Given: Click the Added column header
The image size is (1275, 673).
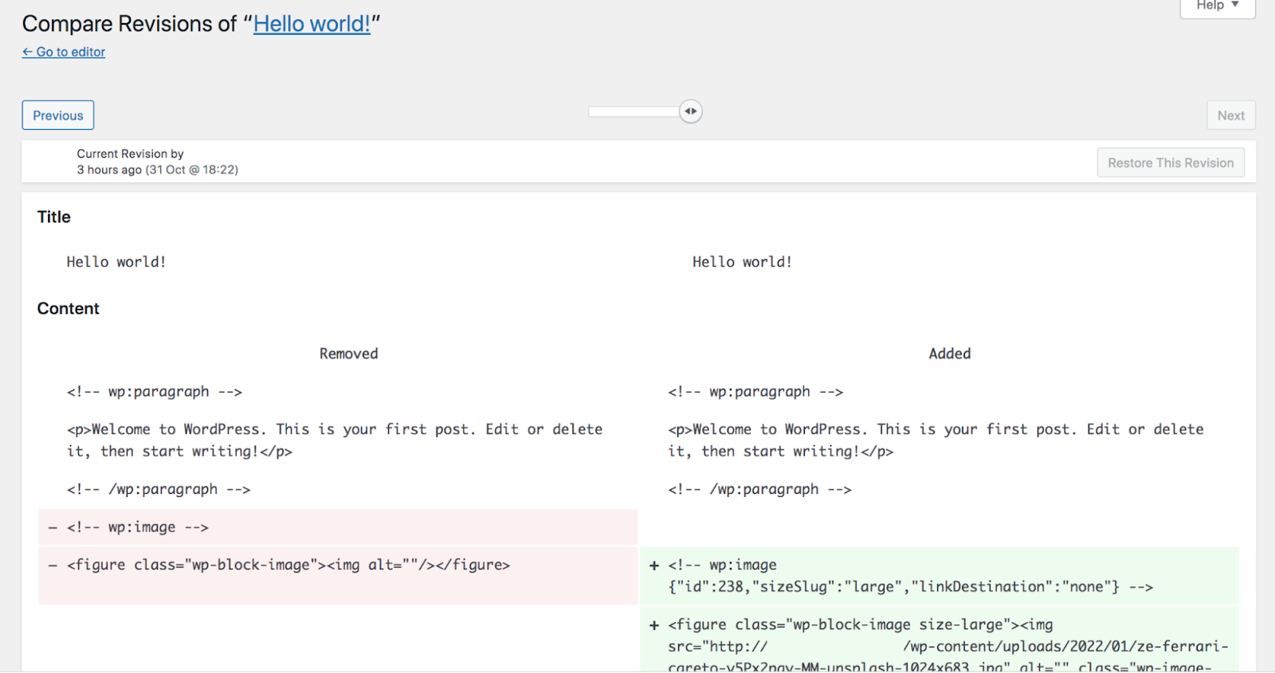Looking at the screenshot, I should (x=949, y=354).
